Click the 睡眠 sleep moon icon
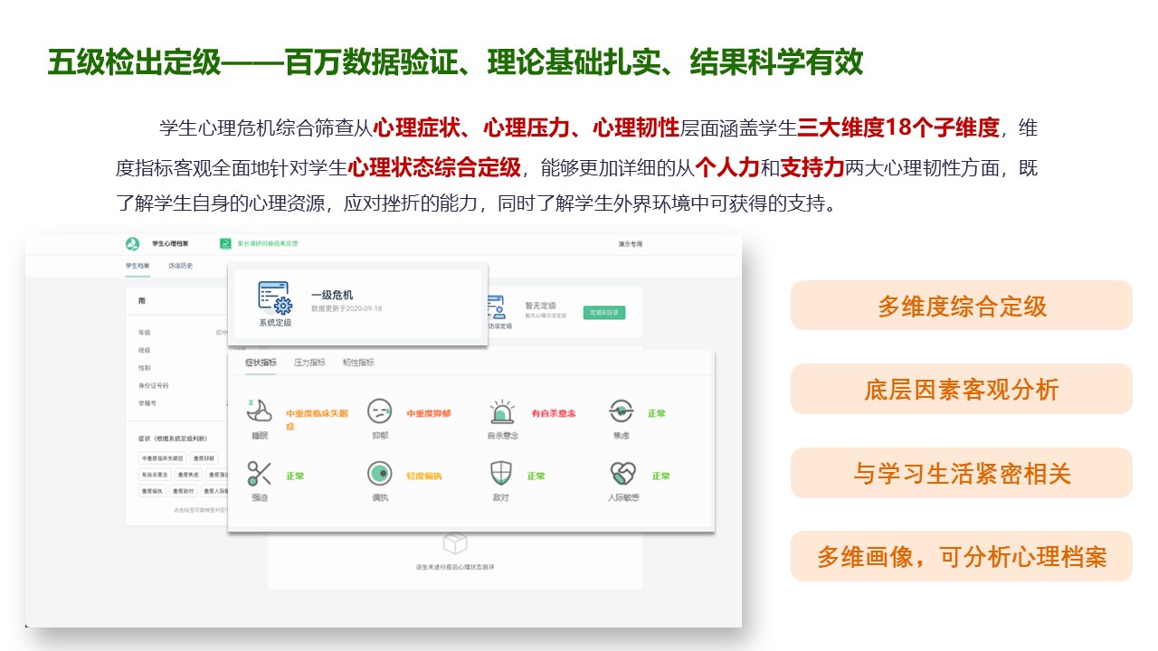The image size is (1158, 651). [260, 410]
